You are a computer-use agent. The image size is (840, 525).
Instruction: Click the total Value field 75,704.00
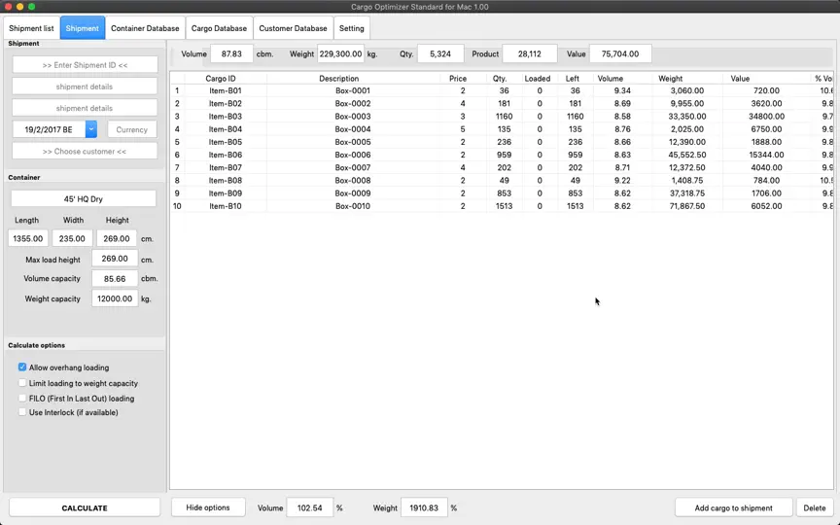[x=620, y=53]
